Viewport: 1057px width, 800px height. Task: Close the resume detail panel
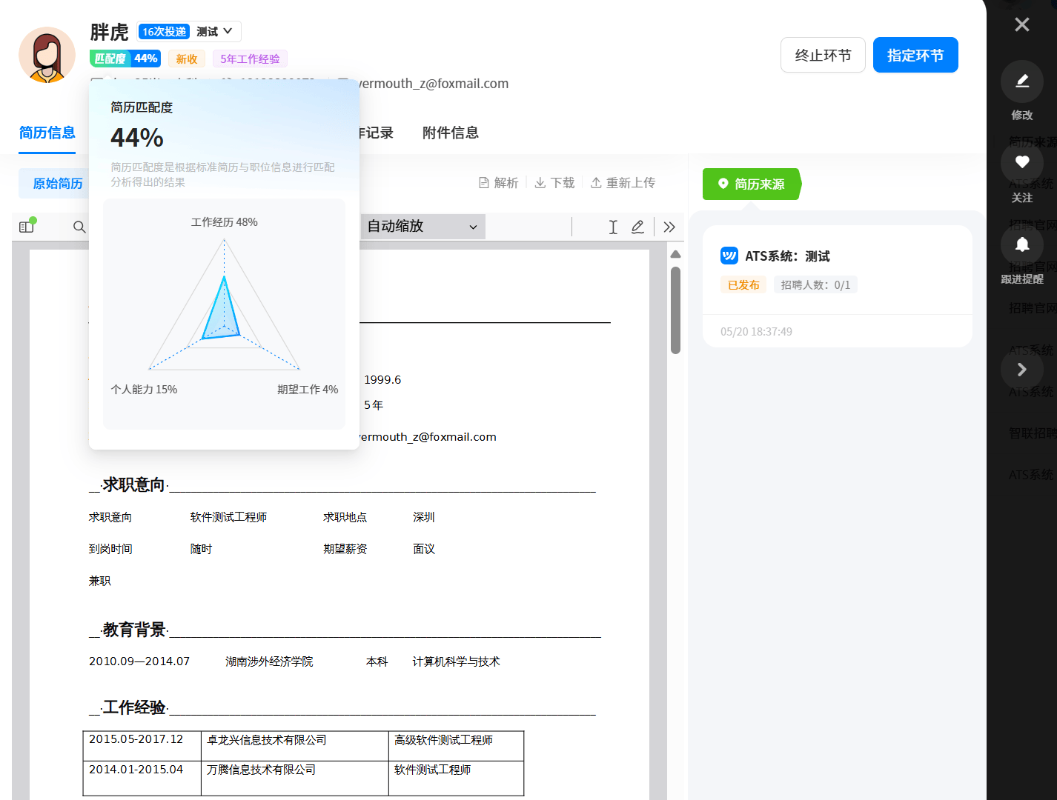(1021, 24)
